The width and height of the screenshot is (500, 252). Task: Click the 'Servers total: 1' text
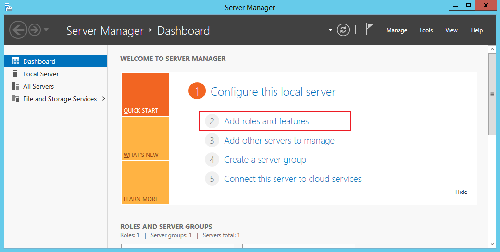click(221, 235)
